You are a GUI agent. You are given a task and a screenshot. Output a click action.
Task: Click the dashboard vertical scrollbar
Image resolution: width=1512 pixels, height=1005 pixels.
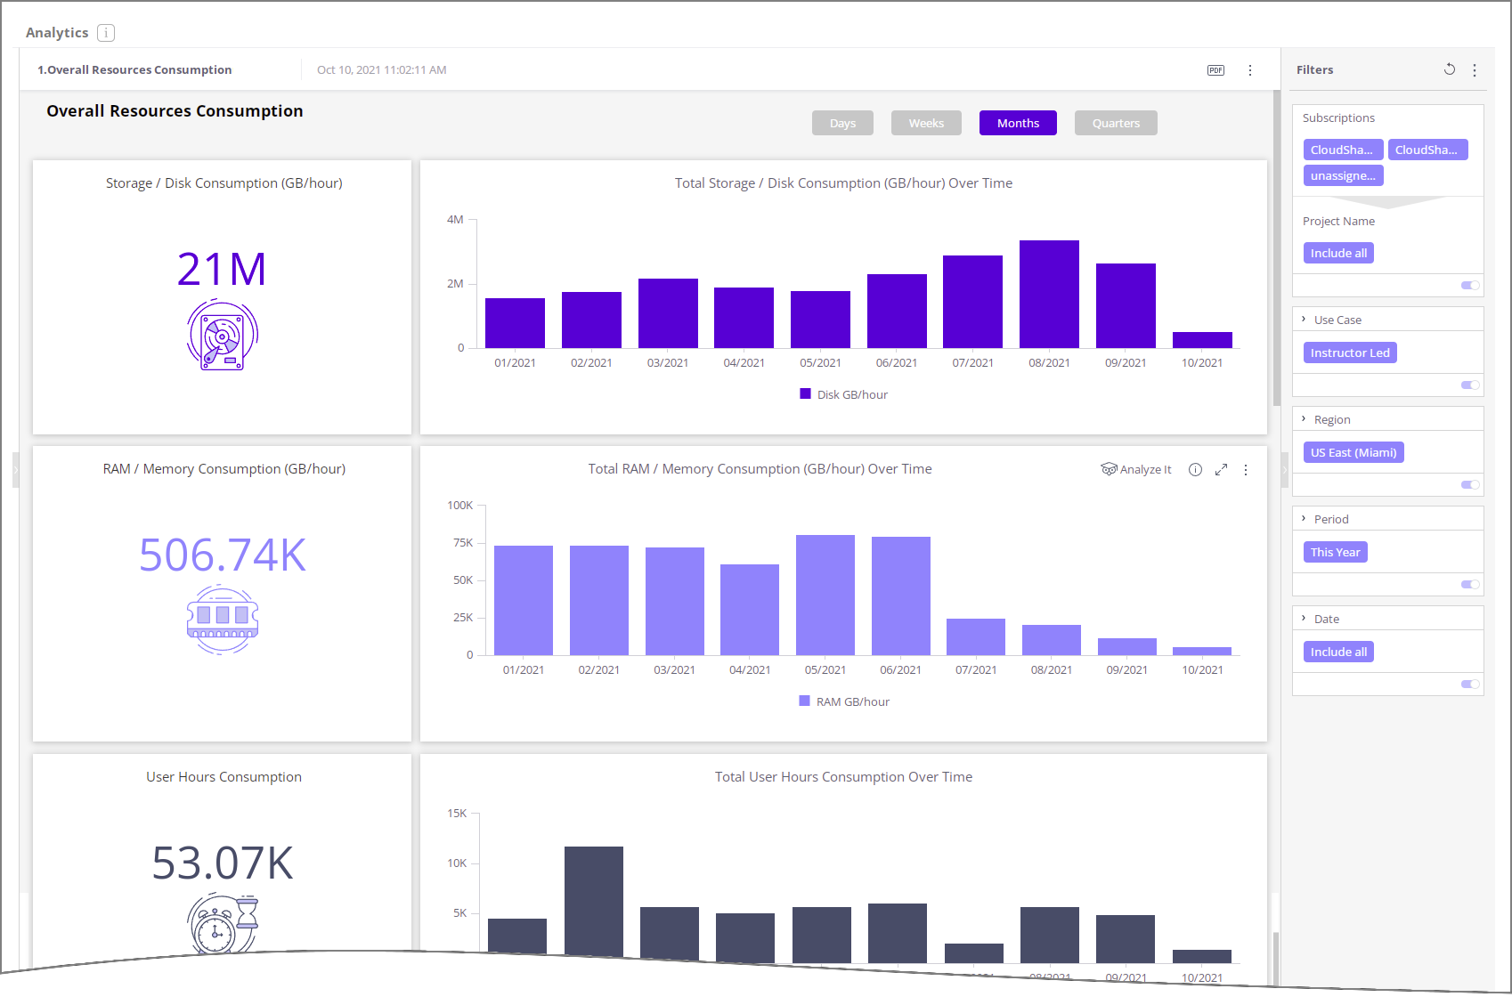(x=1277, y=247)
